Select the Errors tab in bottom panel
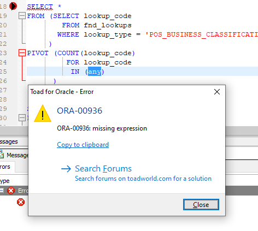The height and width of the screenshot is (231, 258). 5,167
